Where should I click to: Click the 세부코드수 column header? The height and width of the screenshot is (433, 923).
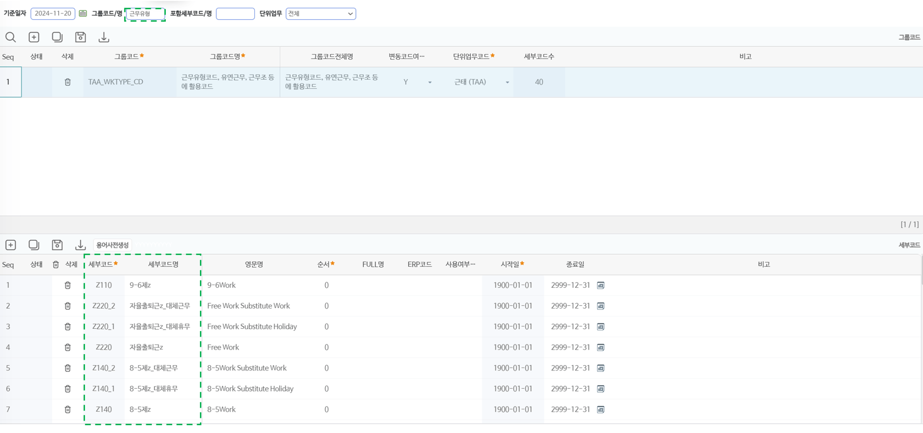[x=539, y=57]
